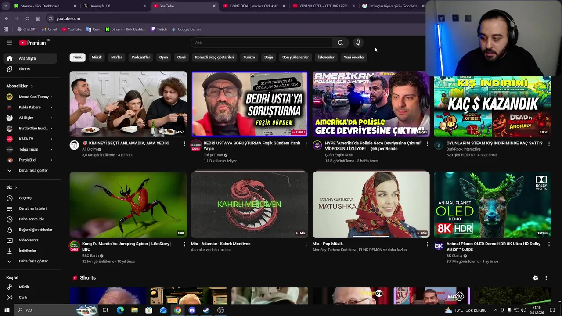Screen dimensions: 562x316
Task: Open Geçmiş history in sidebar
Action: pyautogui.click(x=30, y=198)
